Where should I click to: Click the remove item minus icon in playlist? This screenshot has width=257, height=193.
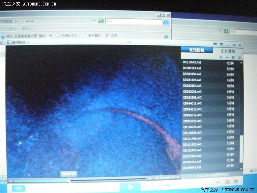(227, 57)
